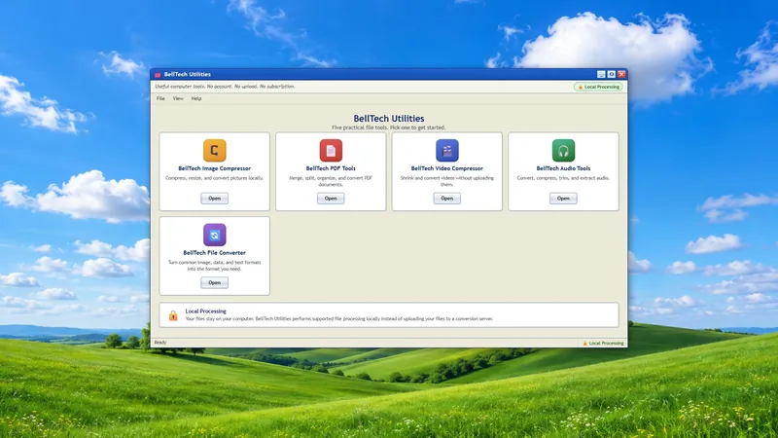Viewport: 778px width, 438px height.
Task: Minimize the BellTech Utilities window
Action: tap(601, 75)
